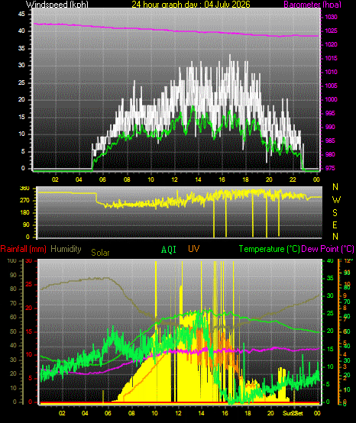Click the E compass direction label
The image size is (356, 423).
[335, 224]
